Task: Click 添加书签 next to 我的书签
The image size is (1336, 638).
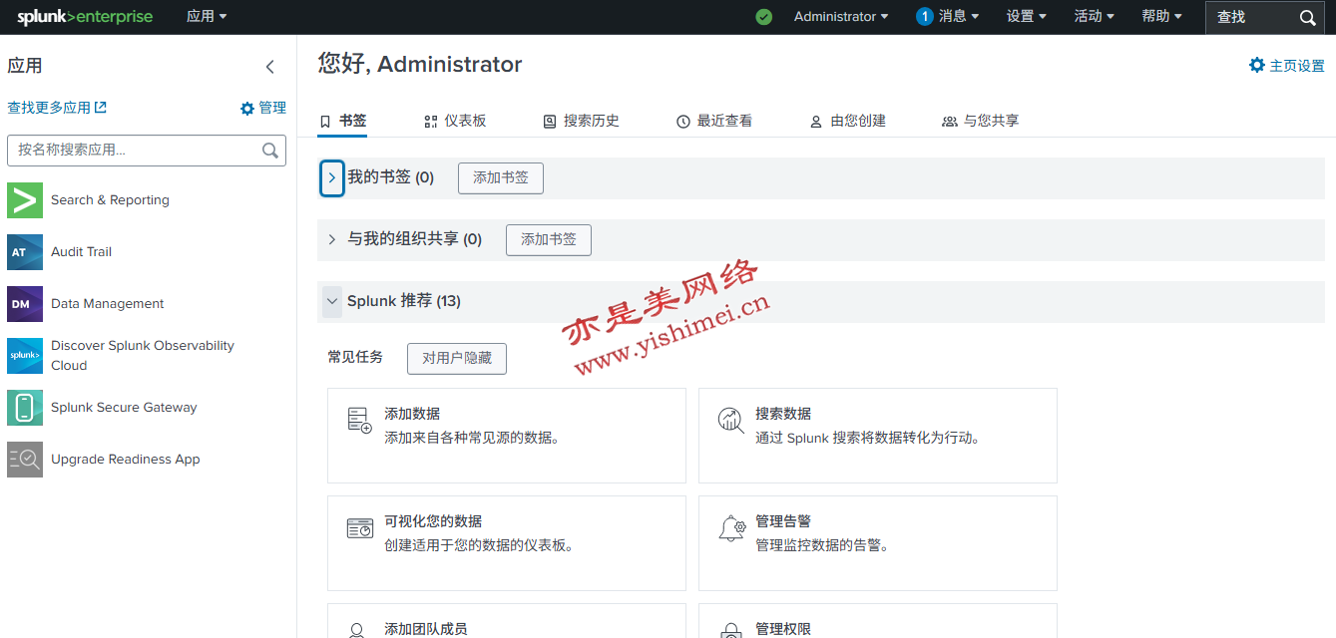Action: [501, 178]
